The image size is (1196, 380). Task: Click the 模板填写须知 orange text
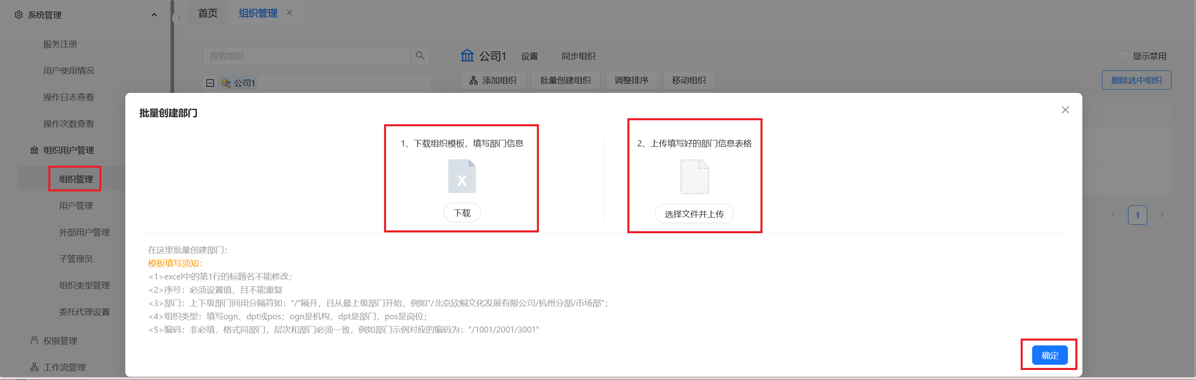coord(175,263)
